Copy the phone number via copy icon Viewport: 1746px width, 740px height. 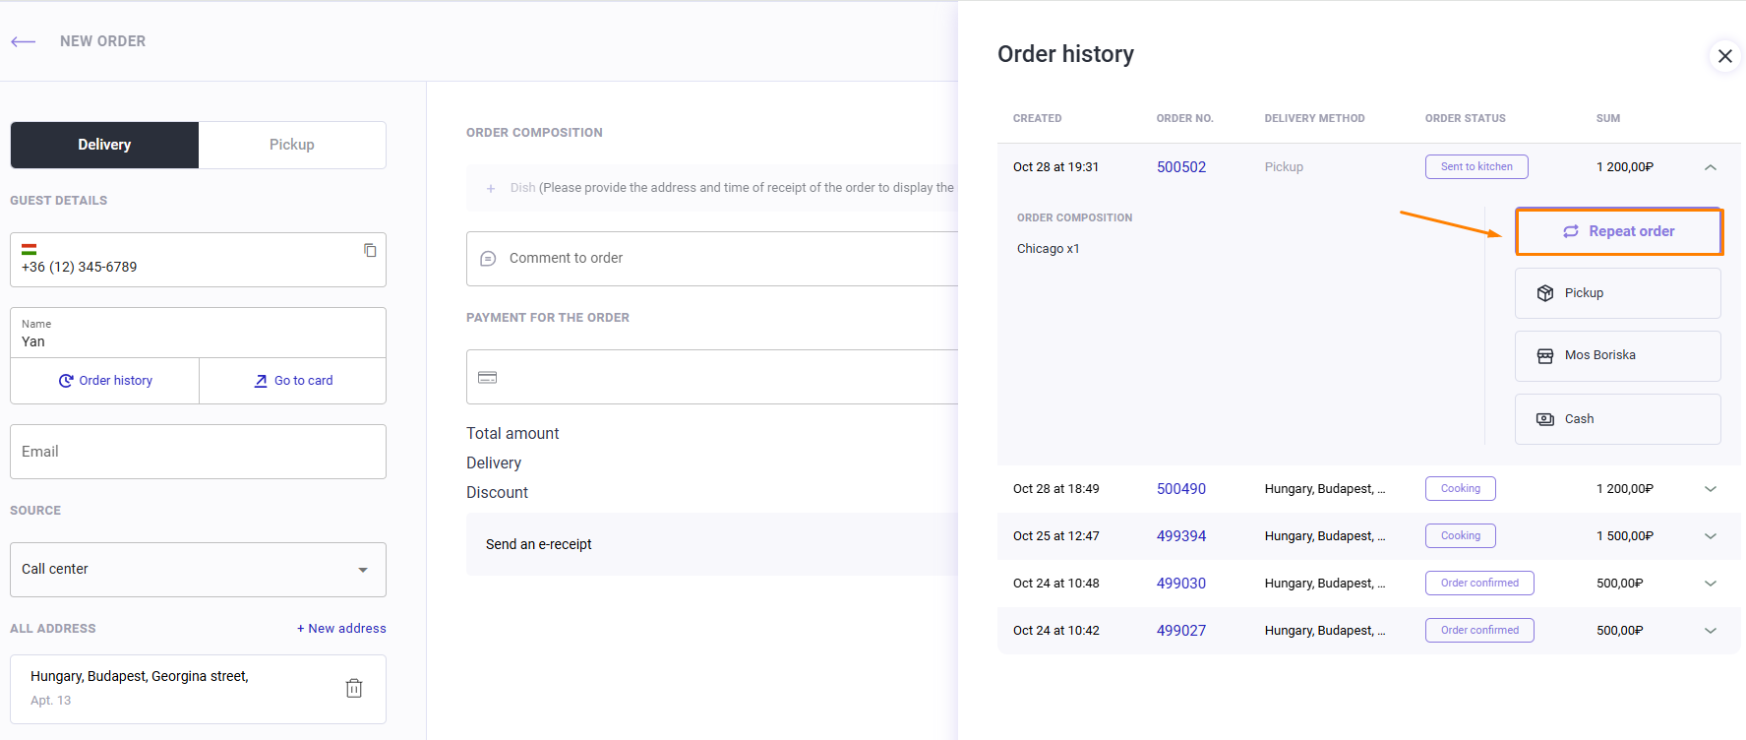point(370,250)
